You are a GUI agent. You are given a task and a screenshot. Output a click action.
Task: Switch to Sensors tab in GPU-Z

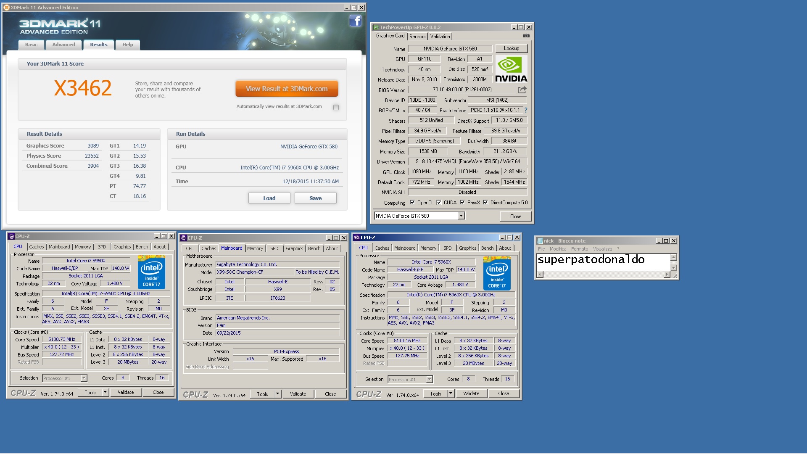[417, 37]
